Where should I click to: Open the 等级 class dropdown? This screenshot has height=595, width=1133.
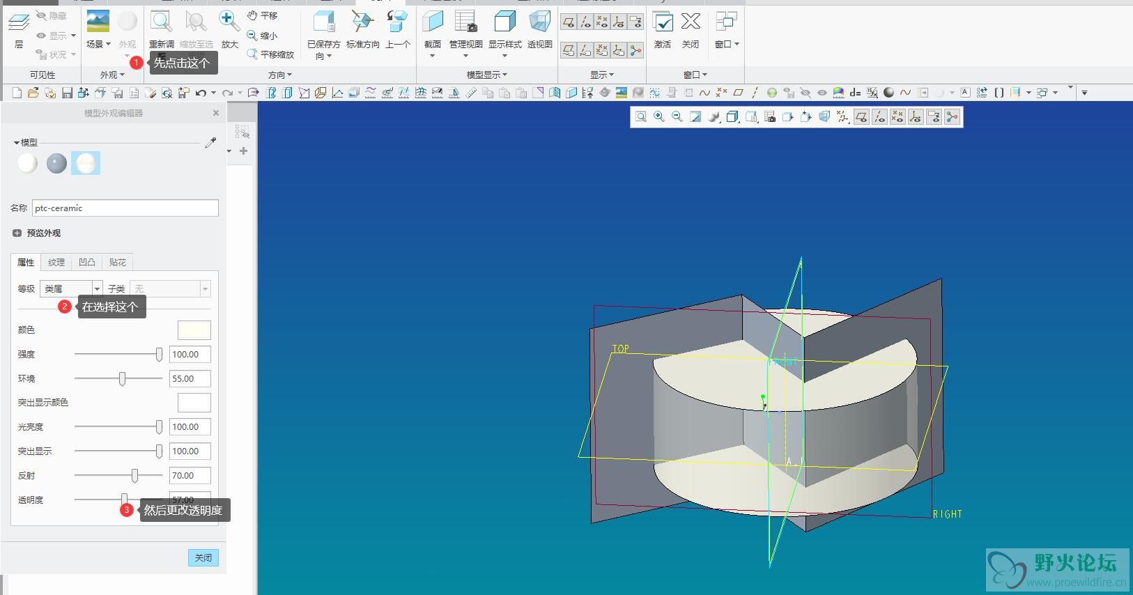tap(97, 288)
